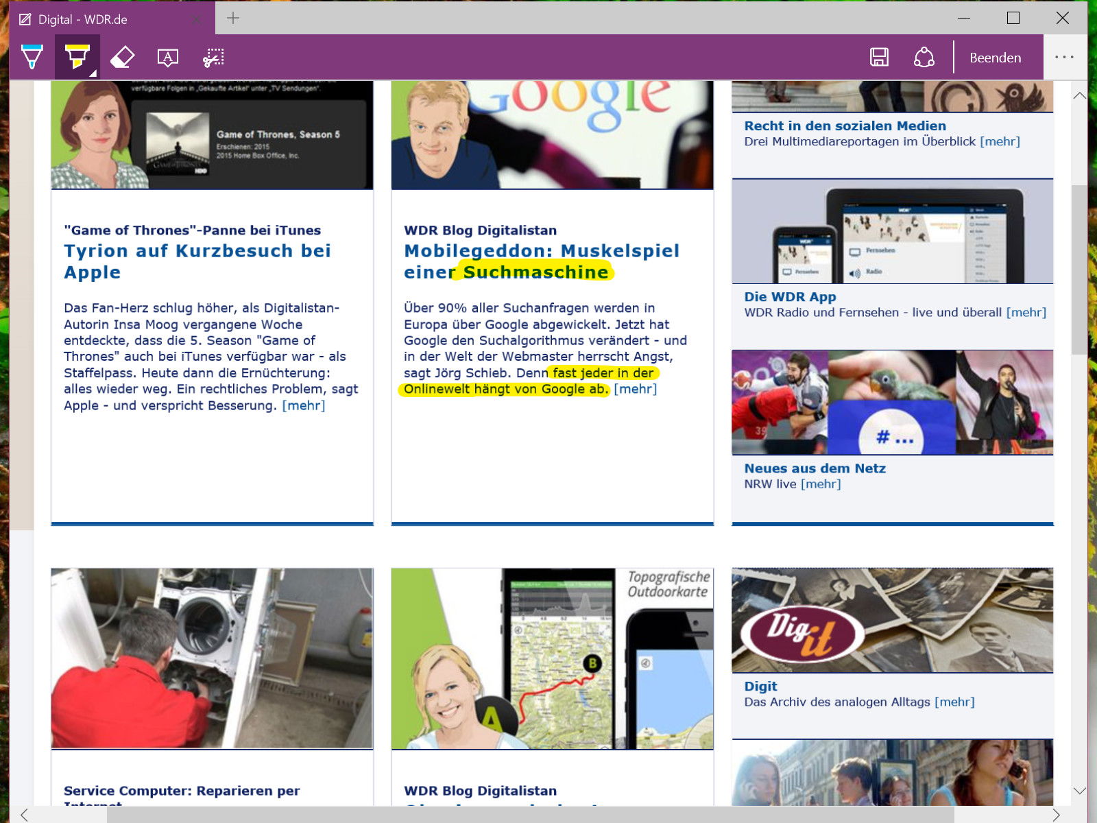Viewport: 1097px width, 823px height.
Task: Add a typed note annotation
Action: coord(168,58)
